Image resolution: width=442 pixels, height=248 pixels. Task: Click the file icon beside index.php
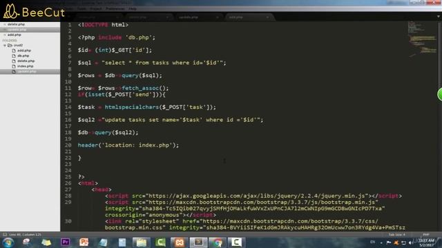(14, 66)
